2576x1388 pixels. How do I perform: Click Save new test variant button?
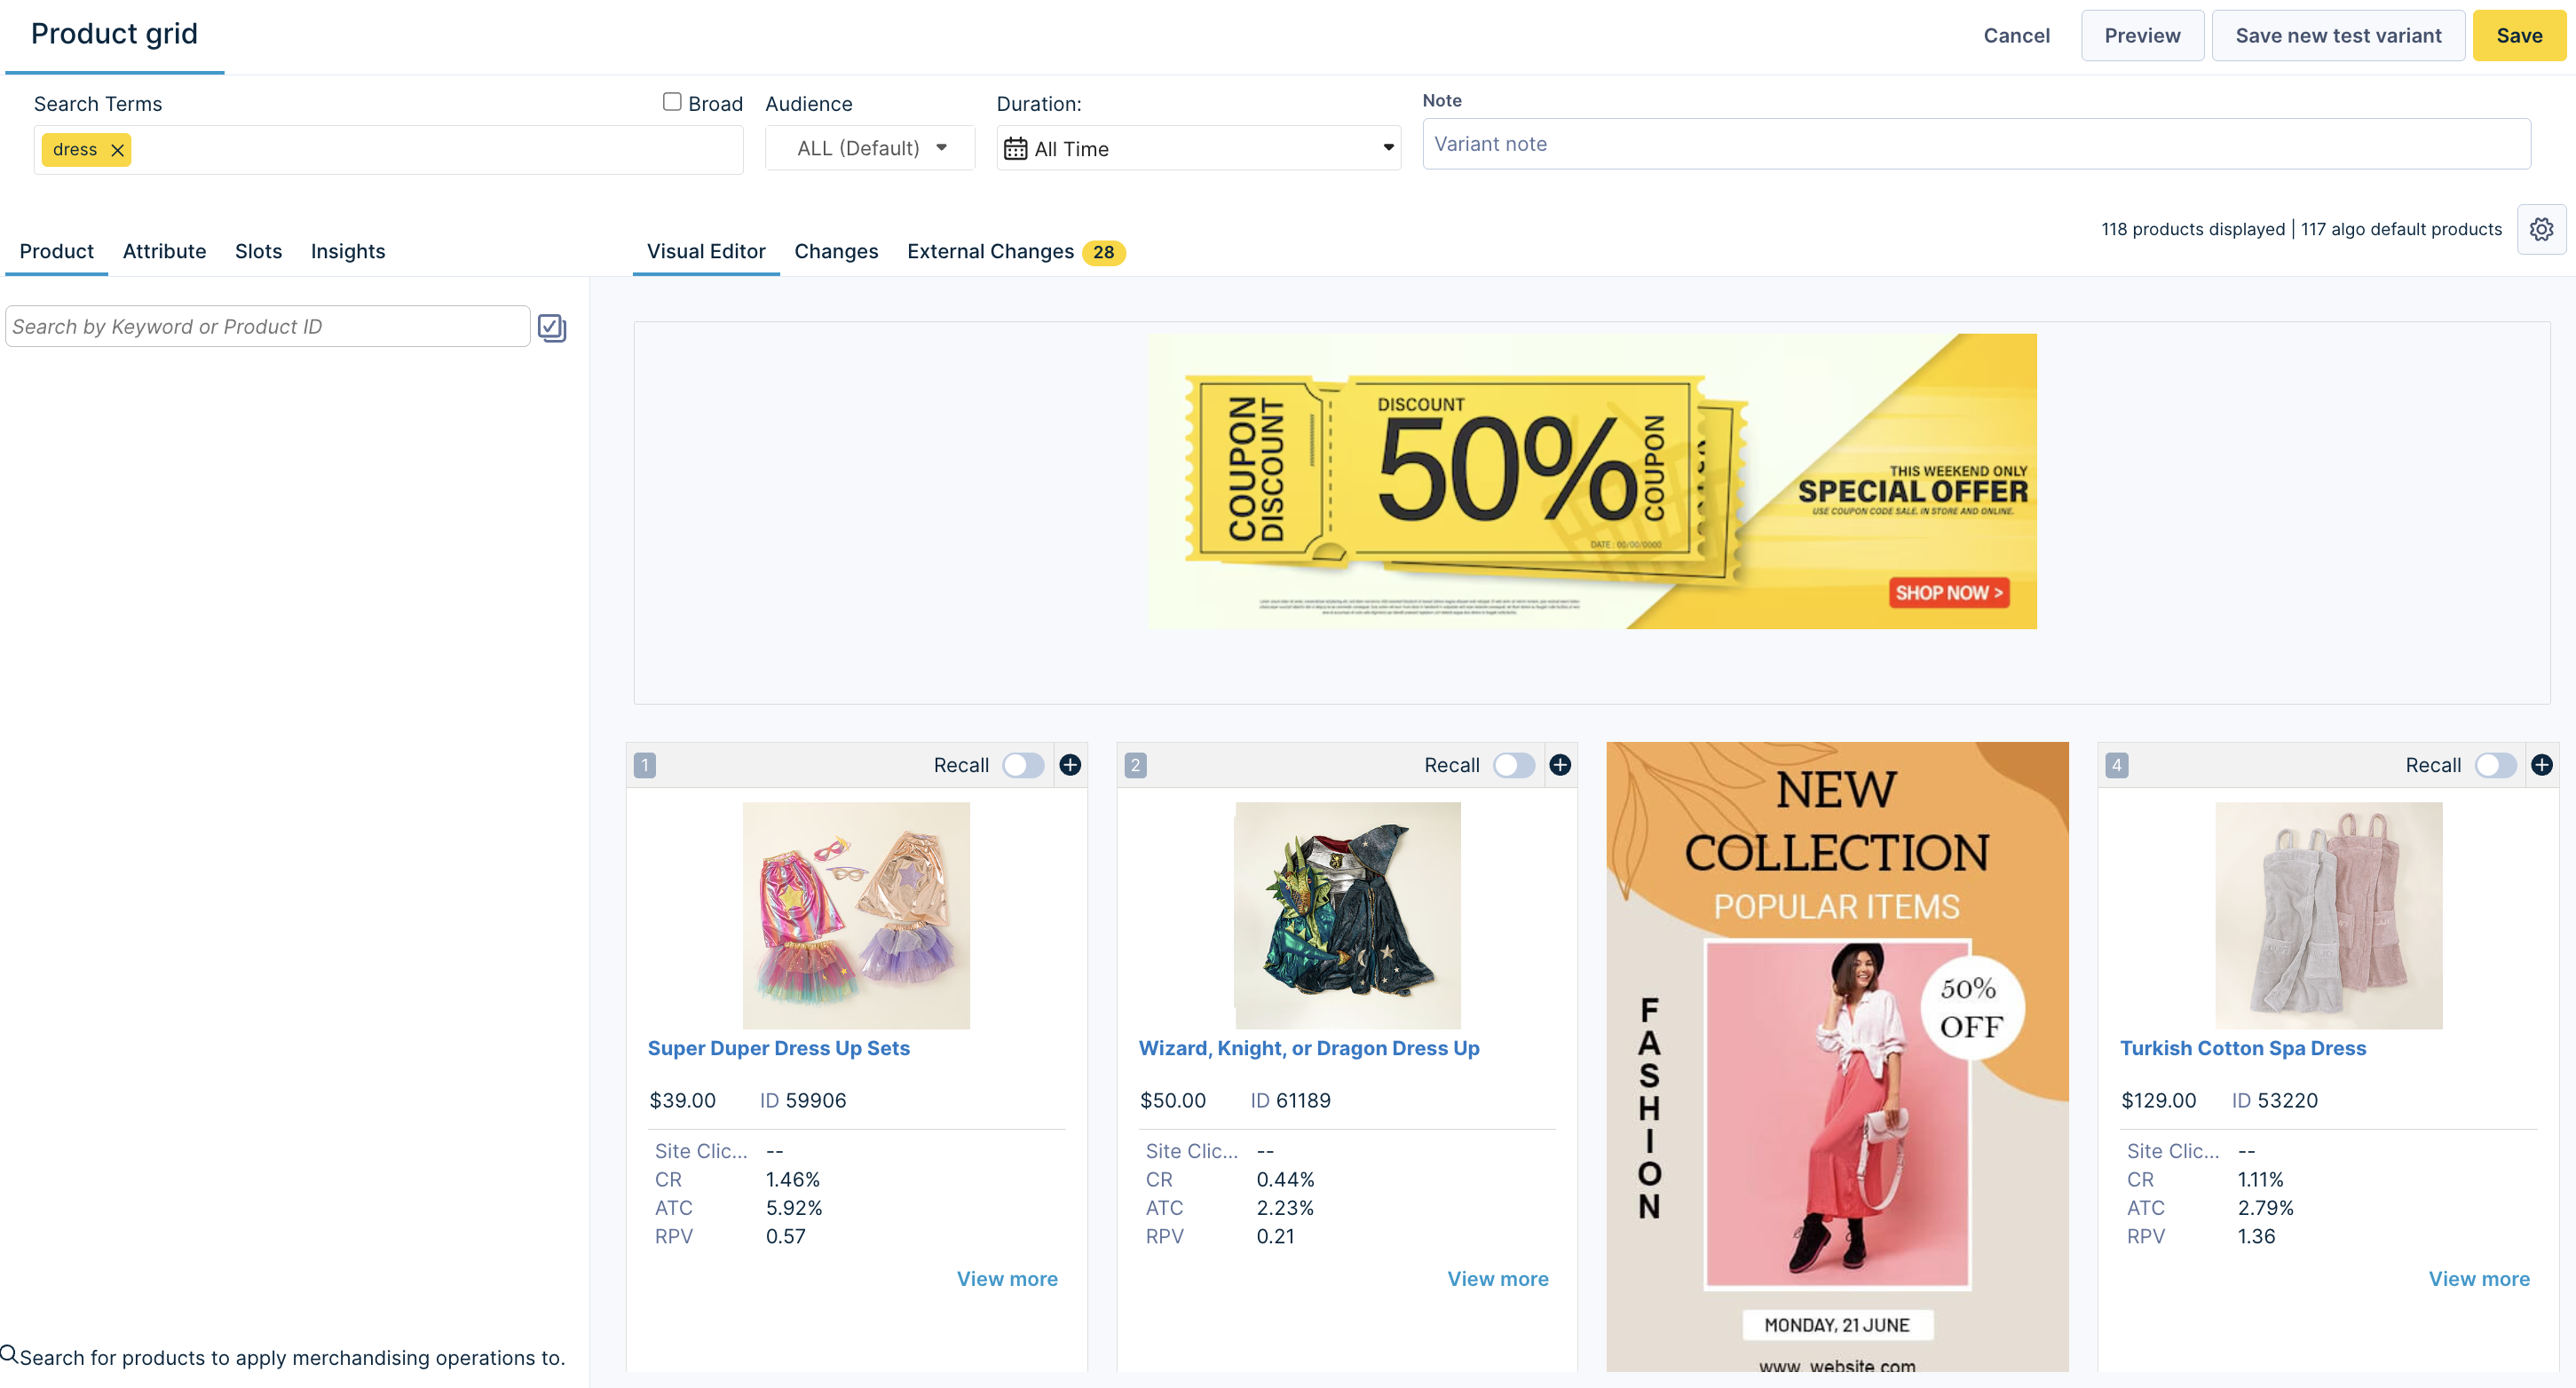2338,36
